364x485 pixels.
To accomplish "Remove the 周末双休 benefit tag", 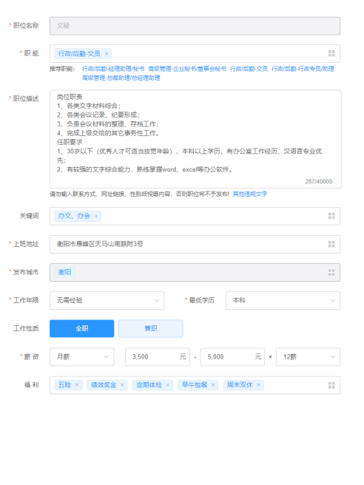I will [x=258, y=385].
